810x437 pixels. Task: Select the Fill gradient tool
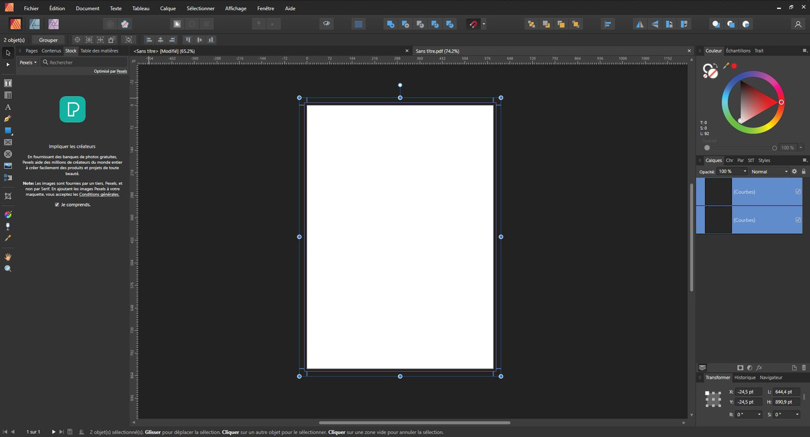[x=8, y=214]
